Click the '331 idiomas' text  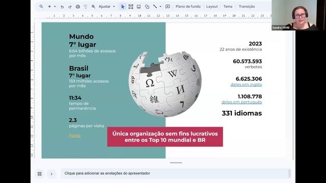pyautogui.click(x=242, y=113)
